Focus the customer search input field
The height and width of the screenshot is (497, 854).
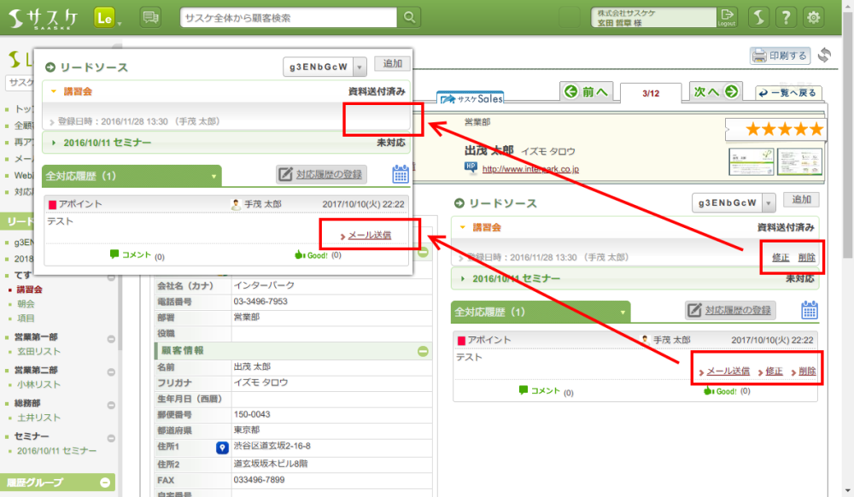288,17
